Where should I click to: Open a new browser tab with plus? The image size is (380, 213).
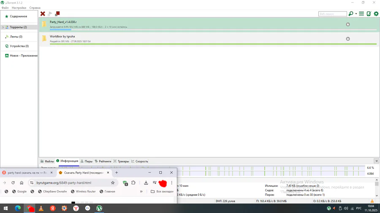click(117, 173)
